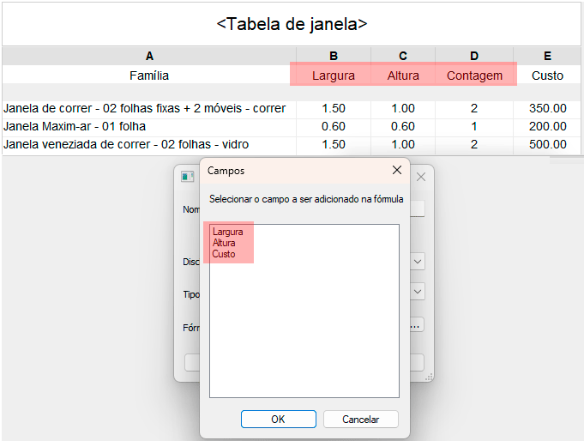Expand the discipline dropdown arrow in the background dialog
Screen dimensions: 584x441
418,262
